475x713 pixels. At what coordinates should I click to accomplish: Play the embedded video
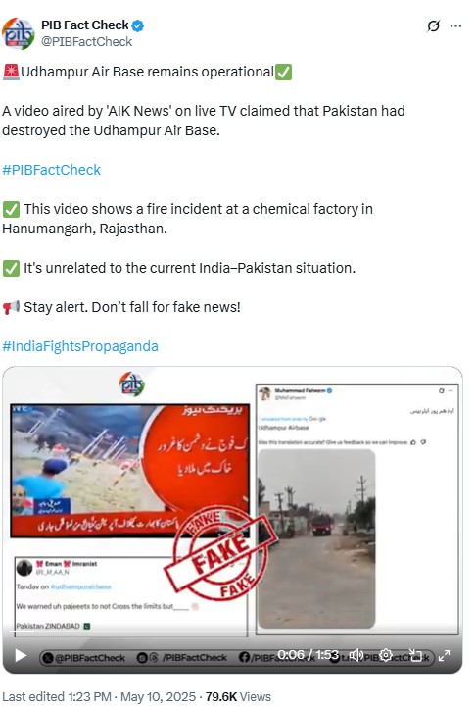pos(21,656)
